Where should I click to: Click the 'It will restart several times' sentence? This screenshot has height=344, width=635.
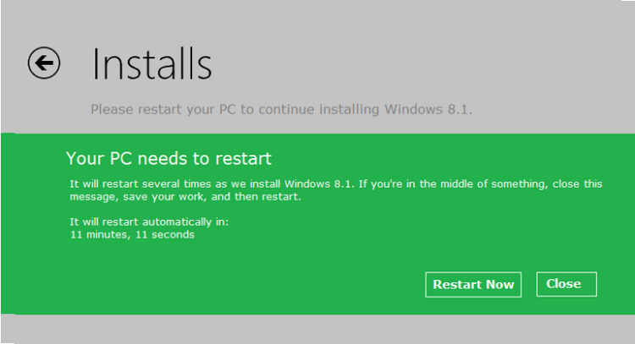click(212, 184)
